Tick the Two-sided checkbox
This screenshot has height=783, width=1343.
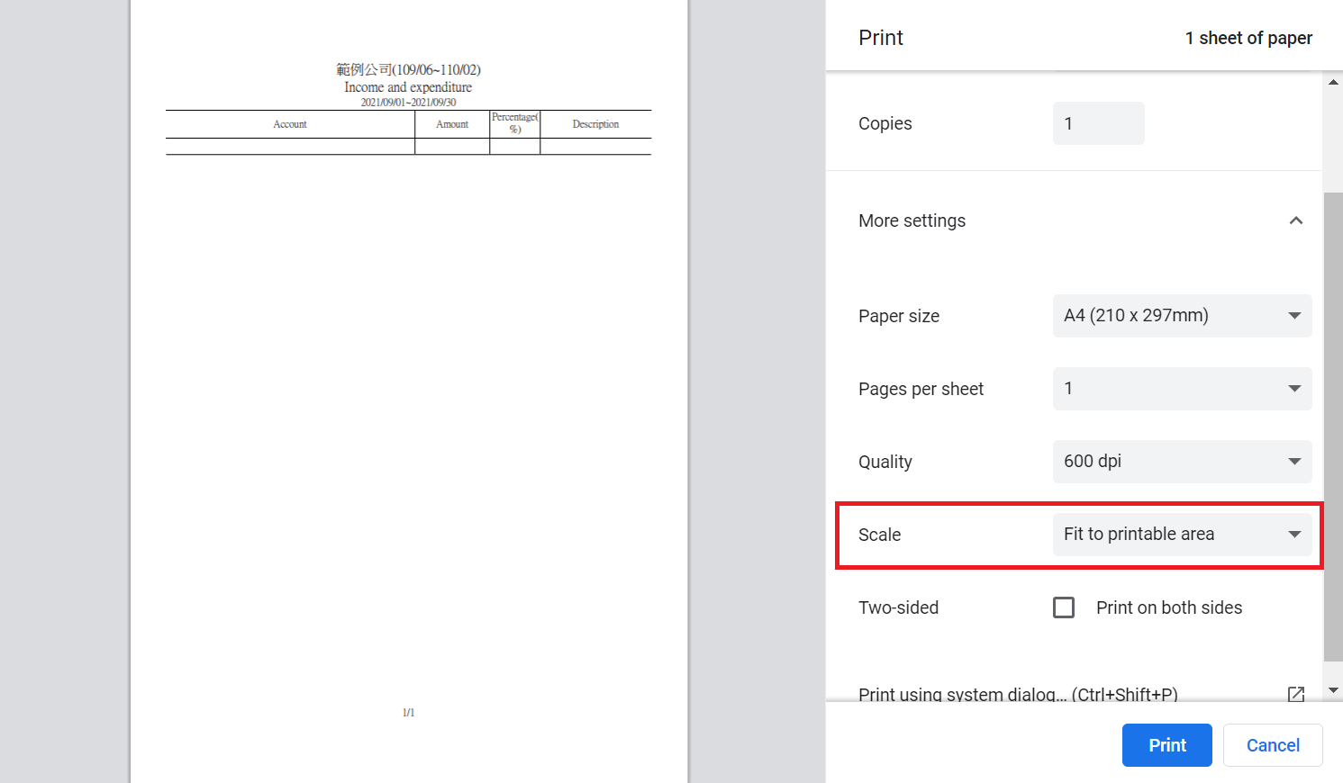(1064, 607)
